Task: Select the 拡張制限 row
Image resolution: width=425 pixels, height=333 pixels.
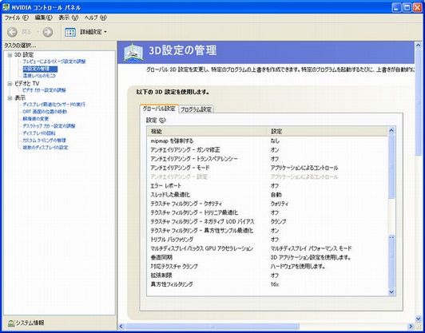Action: tap(268, 276)
